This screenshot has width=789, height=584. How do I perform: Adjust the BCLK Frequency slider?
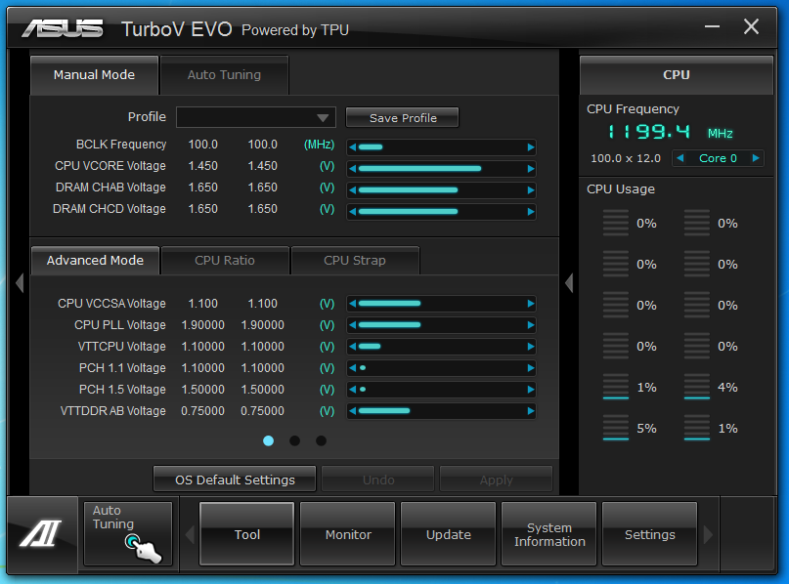tap(441, 147)
